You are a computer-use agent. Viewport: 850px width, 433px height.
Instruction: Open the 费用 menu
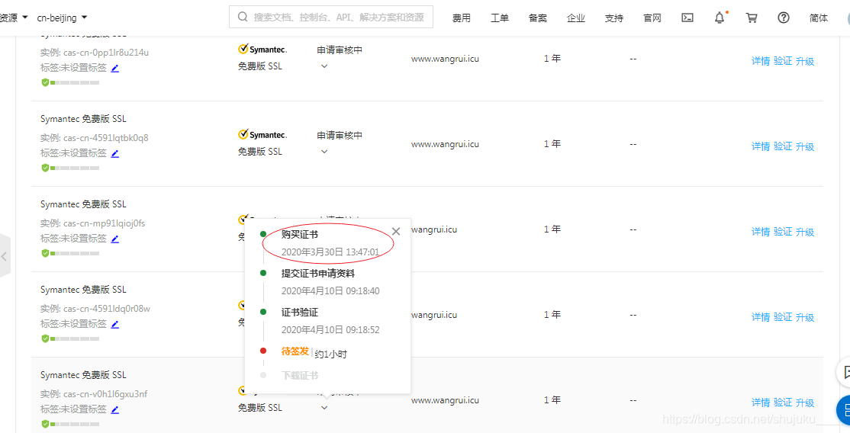click(462, 18)
